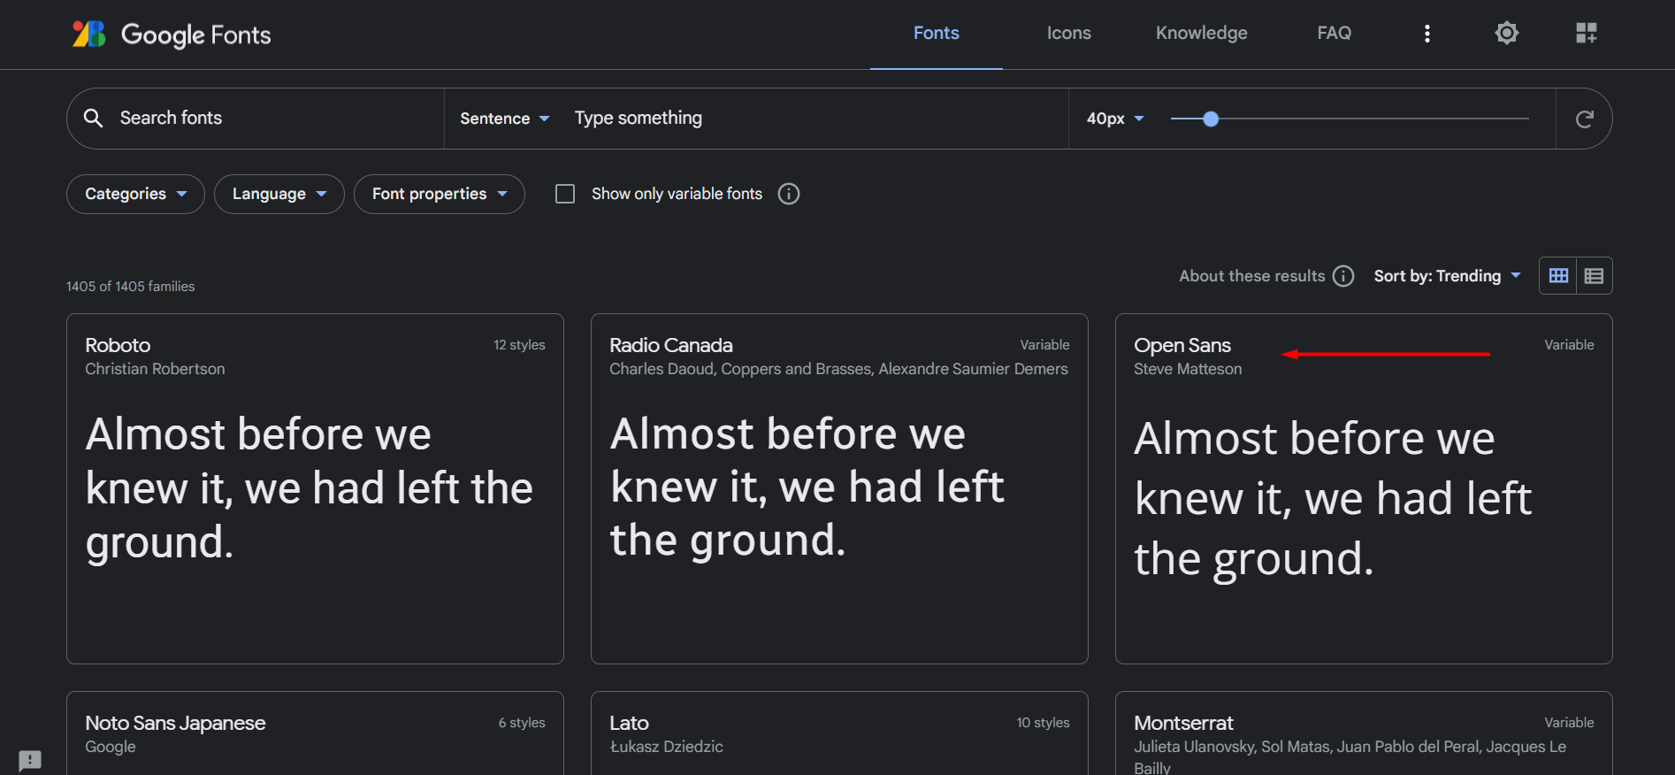
Task: Click the 1405 of 1405 families count
Action: tap(130, 287)
